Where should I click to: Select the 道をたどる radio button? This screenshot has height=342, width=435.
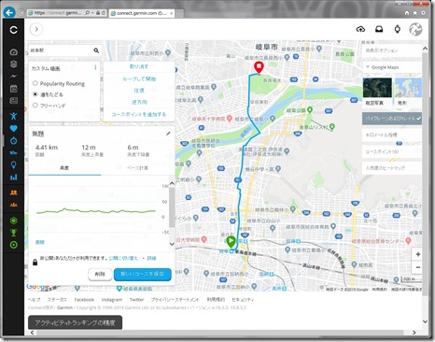click(x=35, y=94)
